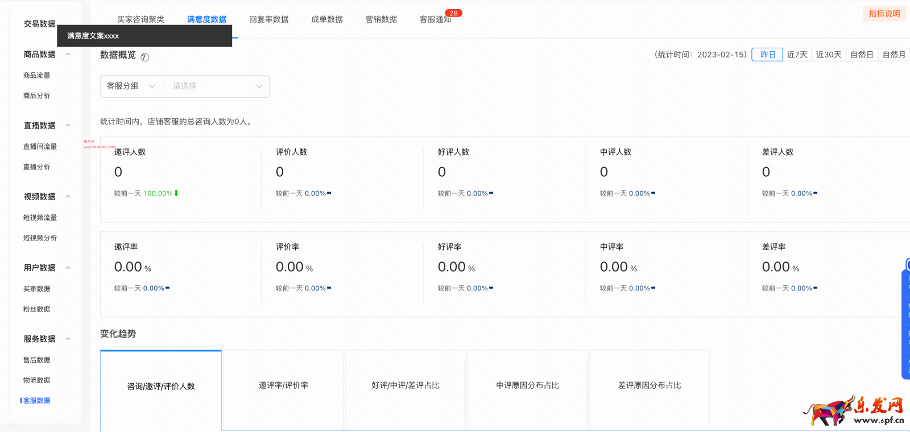This screenshot has height=432, width=910.
Task: Collapse the 服务数据 sidebar section
Action: 68,339
